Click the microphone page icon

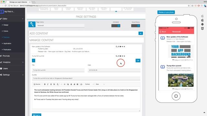pos(32,24)
